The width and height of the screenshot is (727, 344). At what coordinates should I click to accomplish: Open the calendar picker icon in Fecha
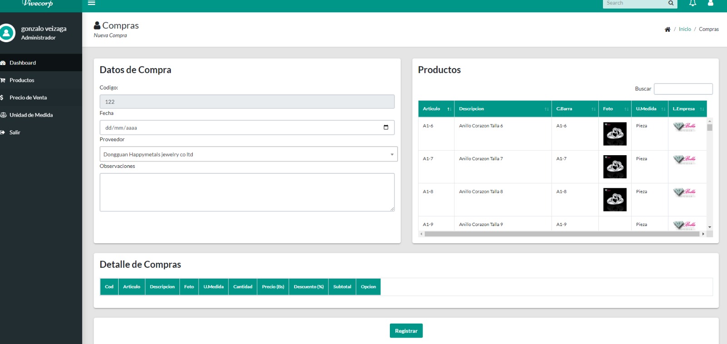coord(386,128)
